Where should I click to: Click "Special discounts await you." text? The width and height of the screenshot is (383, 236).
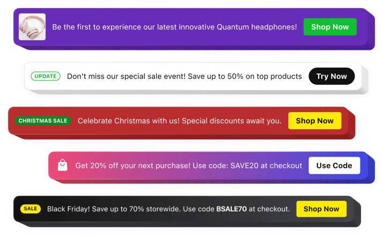tap(232, 121)
